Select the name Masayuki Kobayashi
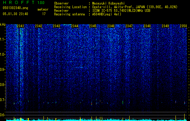Screen dimensions: 190x121 (x=108, y=3)
